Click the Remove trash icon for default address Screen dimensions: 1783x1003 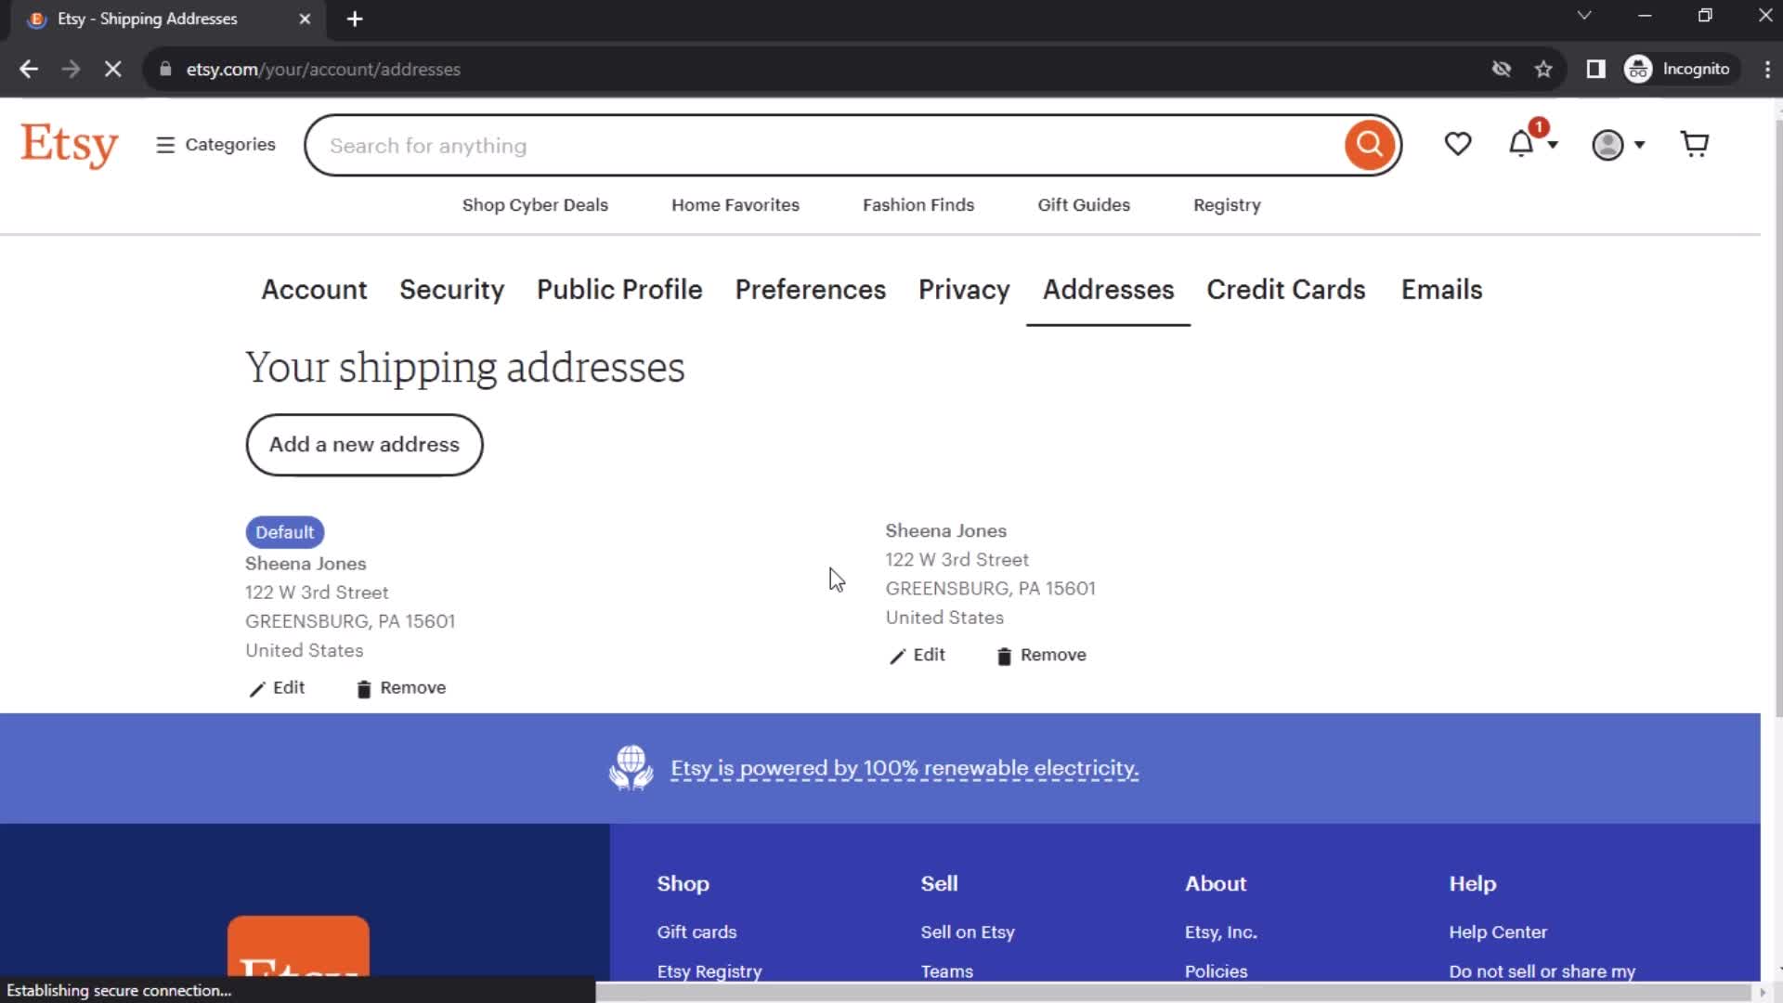tap(364, 688)
